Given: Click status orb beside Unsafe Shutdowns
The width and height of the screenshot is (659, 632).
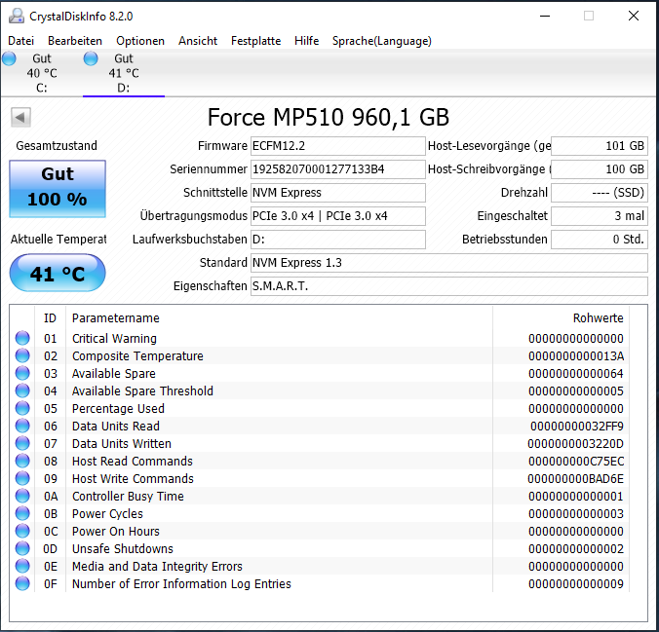Looking at the screenshot, I should coord(22,549).
